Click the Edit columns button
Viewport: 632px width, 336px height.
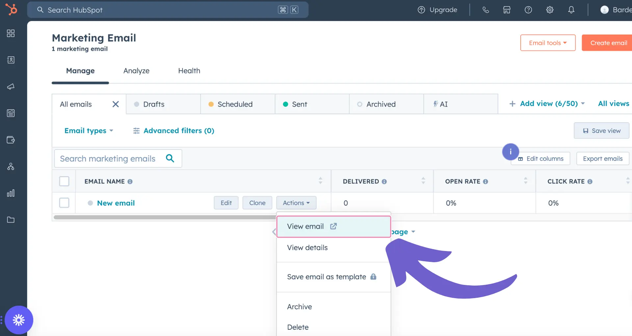point(540,159)
